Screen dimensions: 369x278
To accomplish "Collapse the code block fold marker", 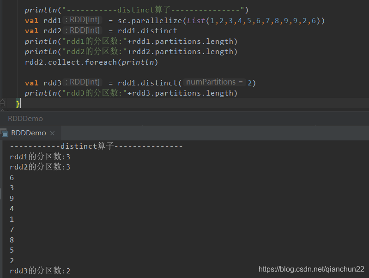I will point(2,103).
